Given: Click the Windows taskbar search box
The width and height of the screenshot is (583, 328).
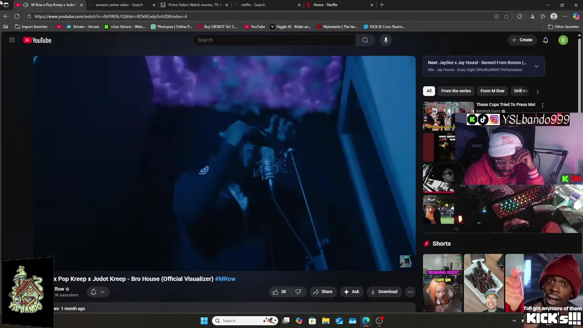Looking at the screenshot, I should tap(245, 321).
